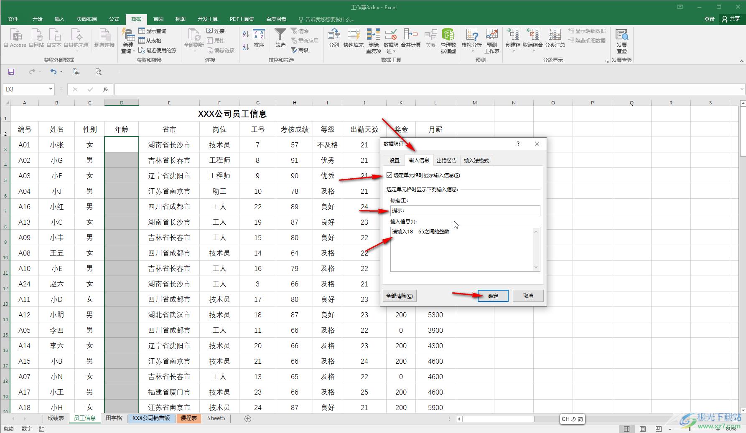Click the macro record icon in status bar
This screenshot has height=433, width=746.
[x=41, y=429]
